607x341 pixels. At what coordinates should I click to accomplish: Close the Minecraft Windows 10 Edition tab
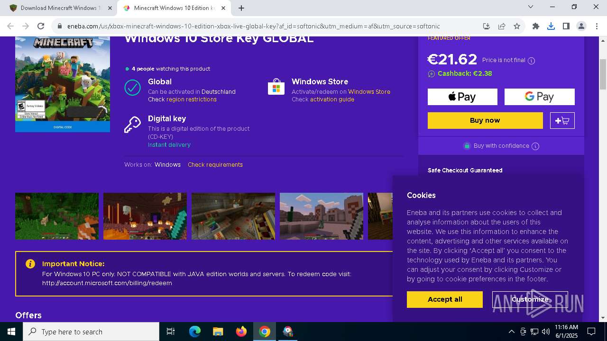pyautogui.click(x=223, y=8)
